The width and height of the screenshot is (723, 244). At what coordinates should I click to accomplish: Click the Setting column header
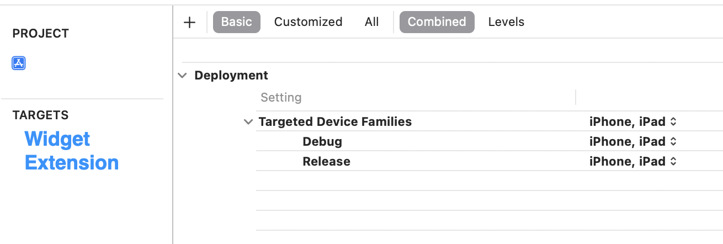coord(281,98)
